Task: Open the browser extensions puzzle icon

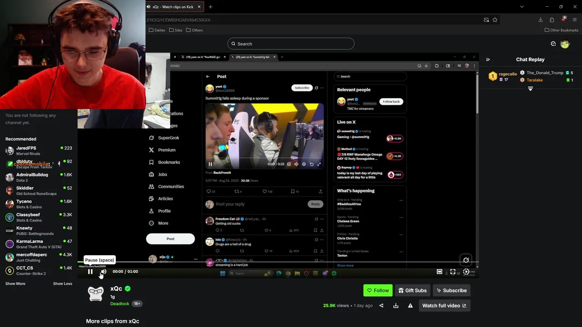Action: click(552, 20)
